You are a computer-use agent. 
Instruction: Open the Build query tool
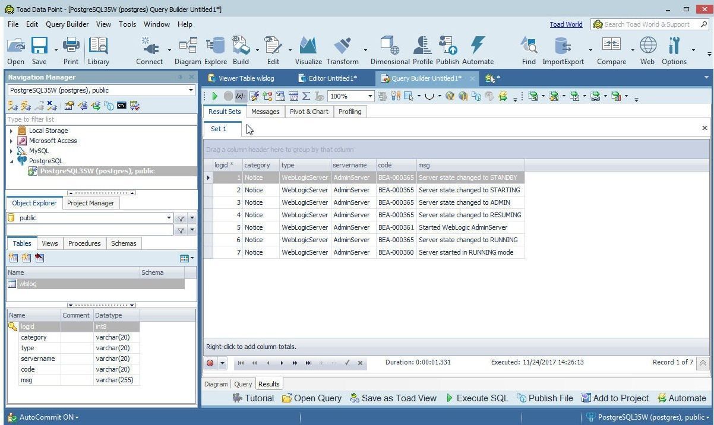click(241, 50)
